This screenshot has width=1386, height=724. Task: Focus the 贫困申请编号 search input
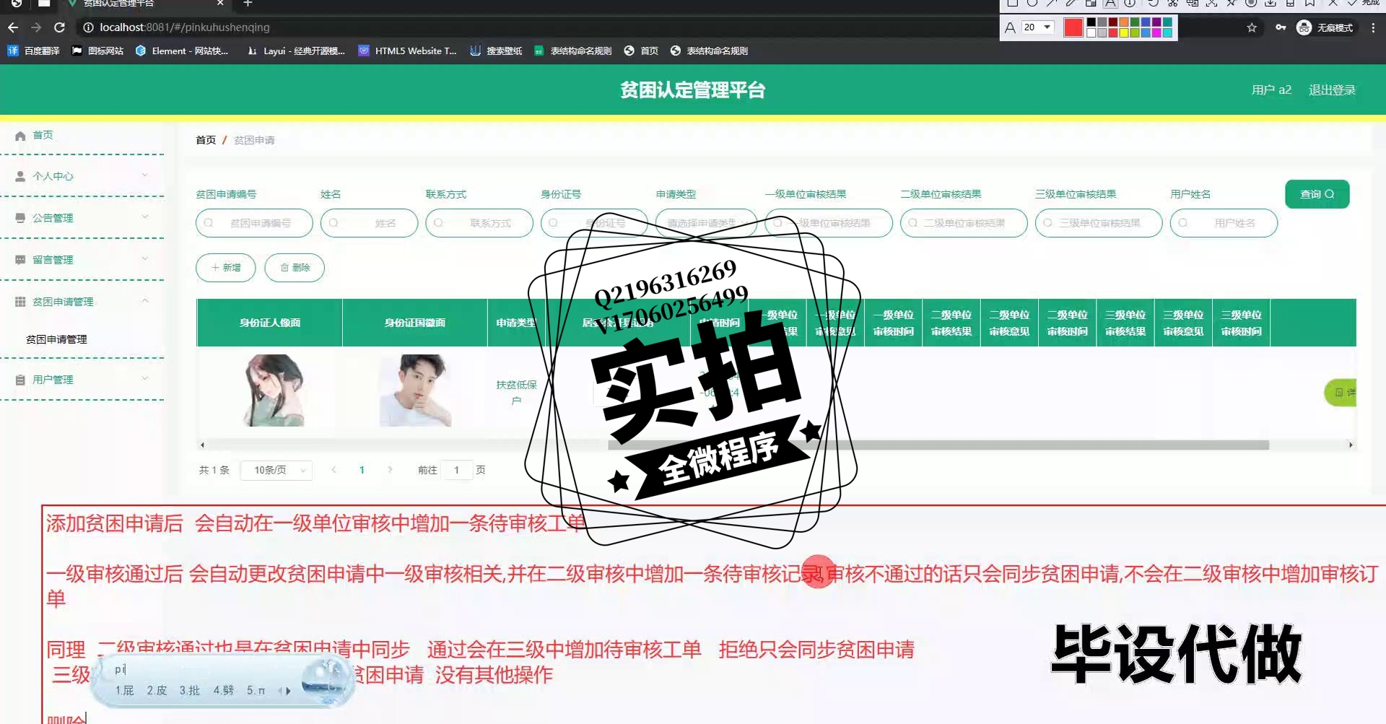pyautogui.click(x=254, y=223)
